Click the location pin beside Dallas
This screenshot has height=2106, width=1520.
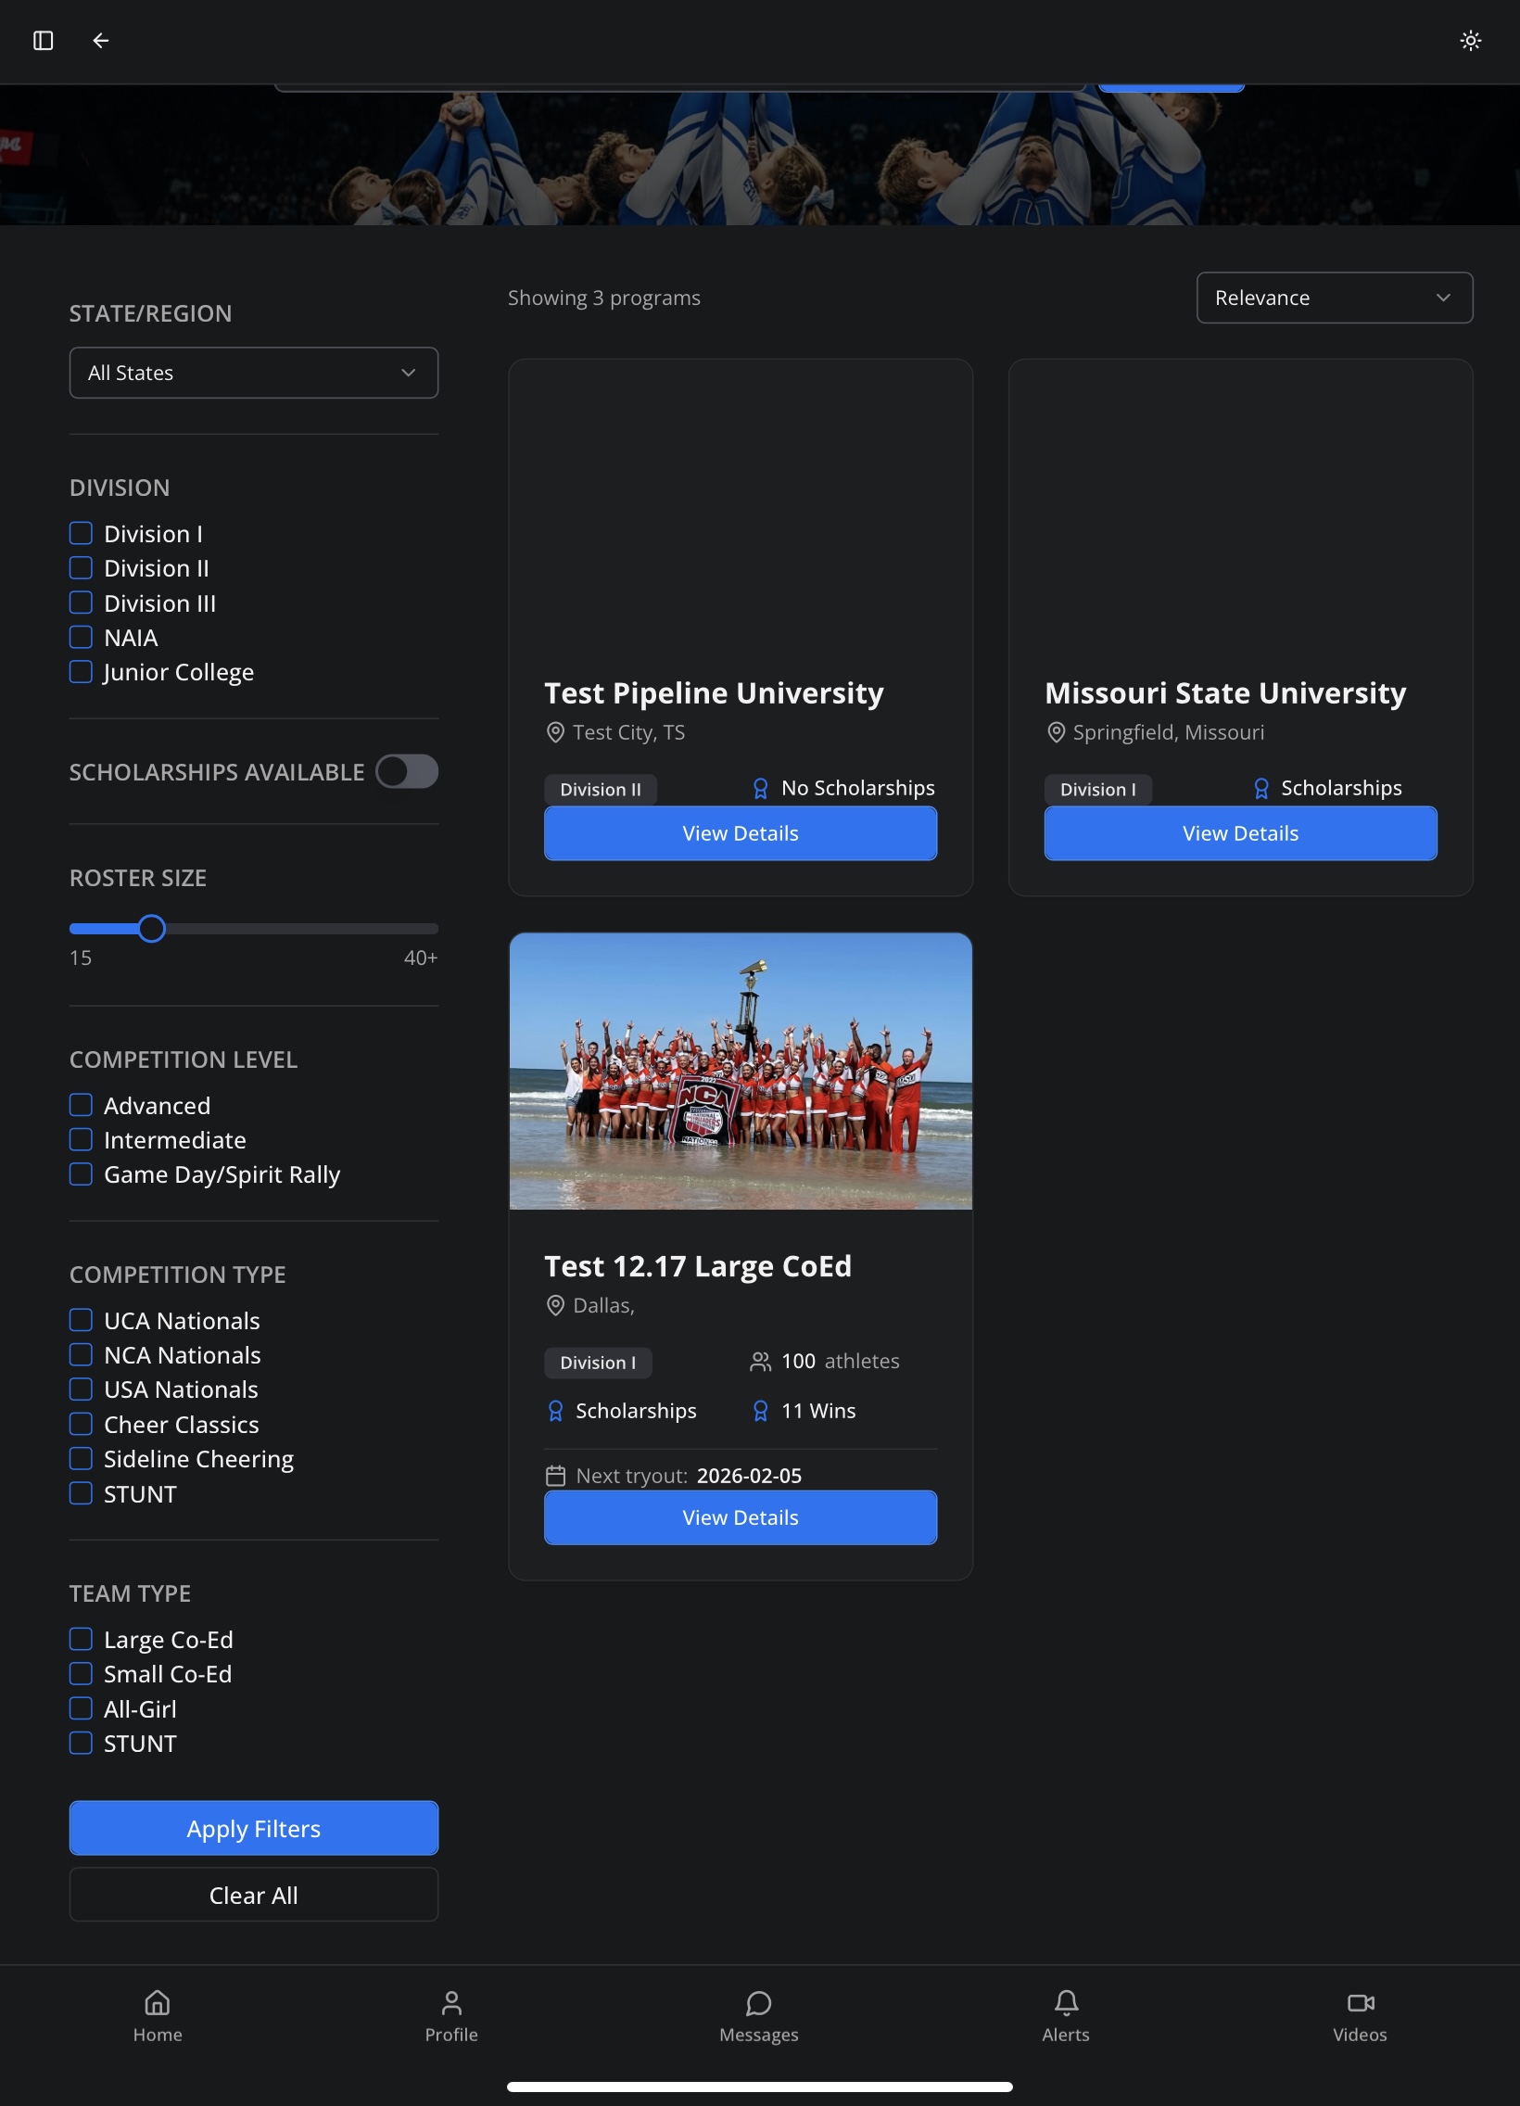click(x=555, y=1305)
